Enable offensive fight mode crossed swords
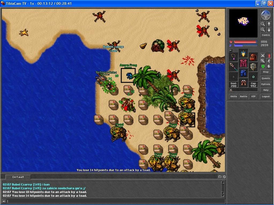The width and height of the screenshot is (274, 205). point(263,56)
